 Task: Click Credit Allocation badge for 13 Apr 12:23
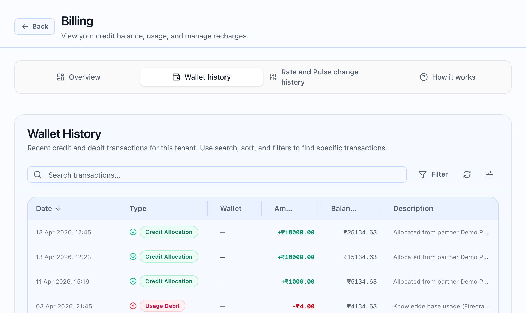[x=169, y=257]
